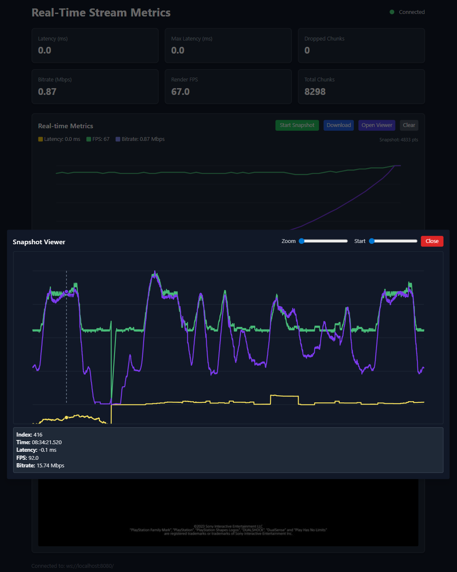
Task: Click the Max Latency (ms) card
Action: [228, 46]
